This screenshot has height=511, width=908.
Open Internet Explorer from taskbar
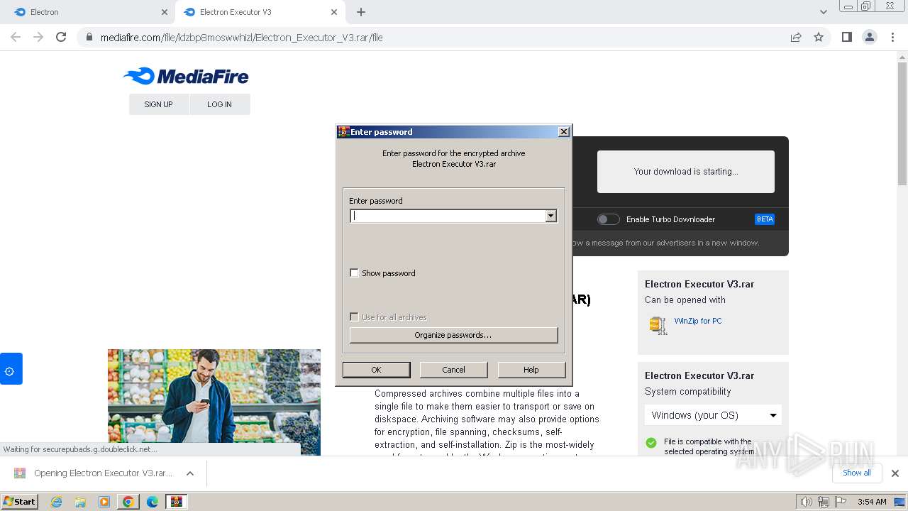click(x=57, y=502)
